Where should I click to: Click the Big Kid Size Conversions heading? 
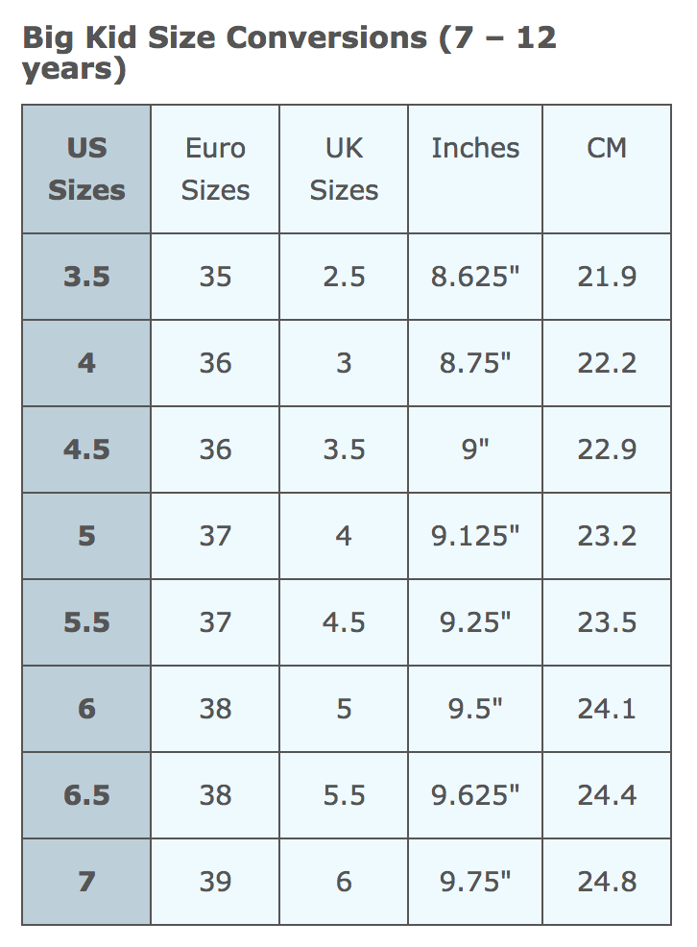click(x=289, y=53)
